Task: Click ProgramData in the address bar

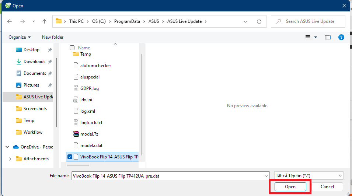Action: coord(127,21)
